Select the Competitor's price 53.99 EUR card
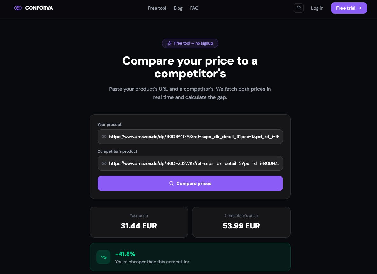 tap(241, 222)
